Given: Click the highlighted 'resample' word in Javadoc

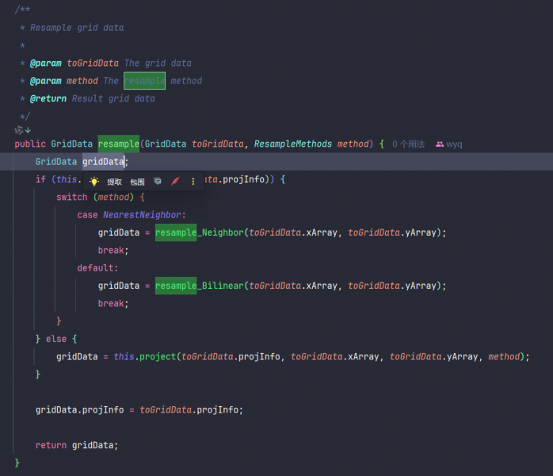Looking at the screenshot, I should coord(144,81).
